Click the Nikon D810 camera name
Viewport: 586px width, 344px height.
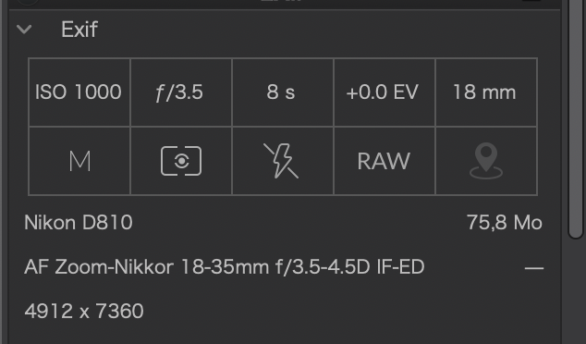[x=79, y=223]
